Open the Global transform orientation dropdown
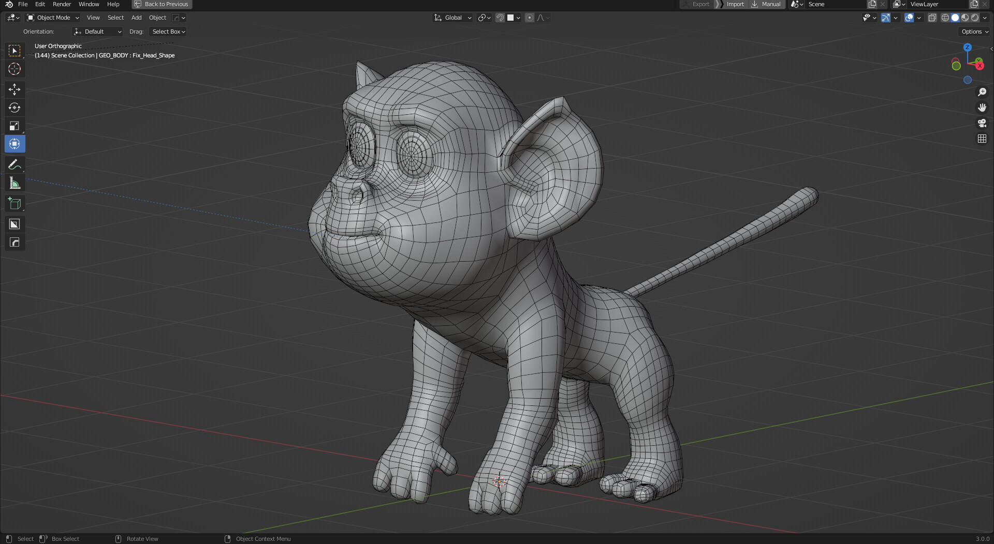This screenshot has width=994, height=544. [452, 17]
